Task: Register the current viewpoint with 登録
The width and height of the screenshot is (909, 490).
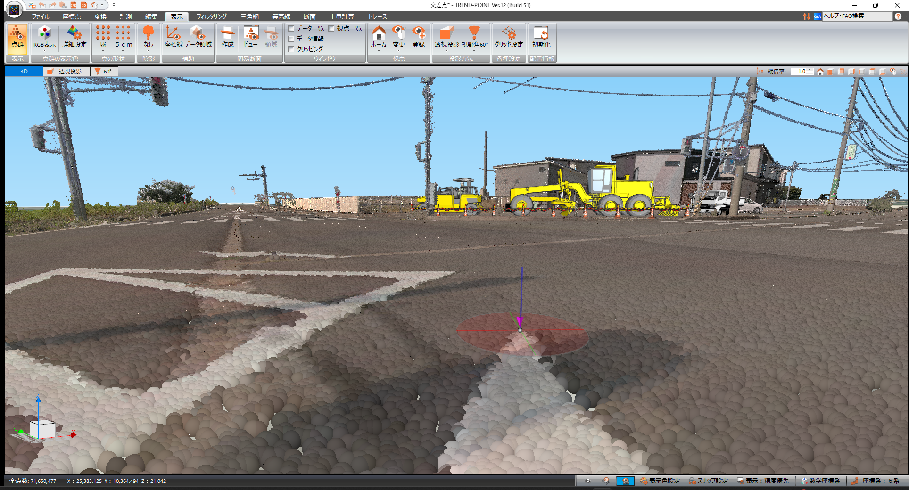Action: (x=419, y=37)
